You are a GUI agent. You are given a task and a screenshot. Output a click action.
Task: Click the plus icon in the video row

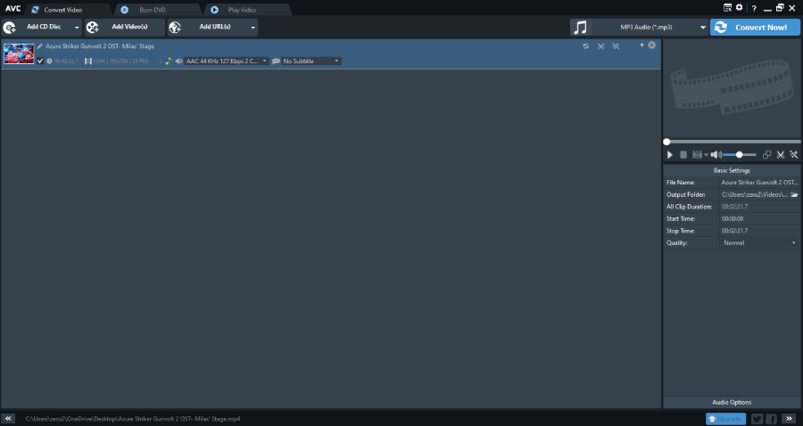tap(642, 45)
